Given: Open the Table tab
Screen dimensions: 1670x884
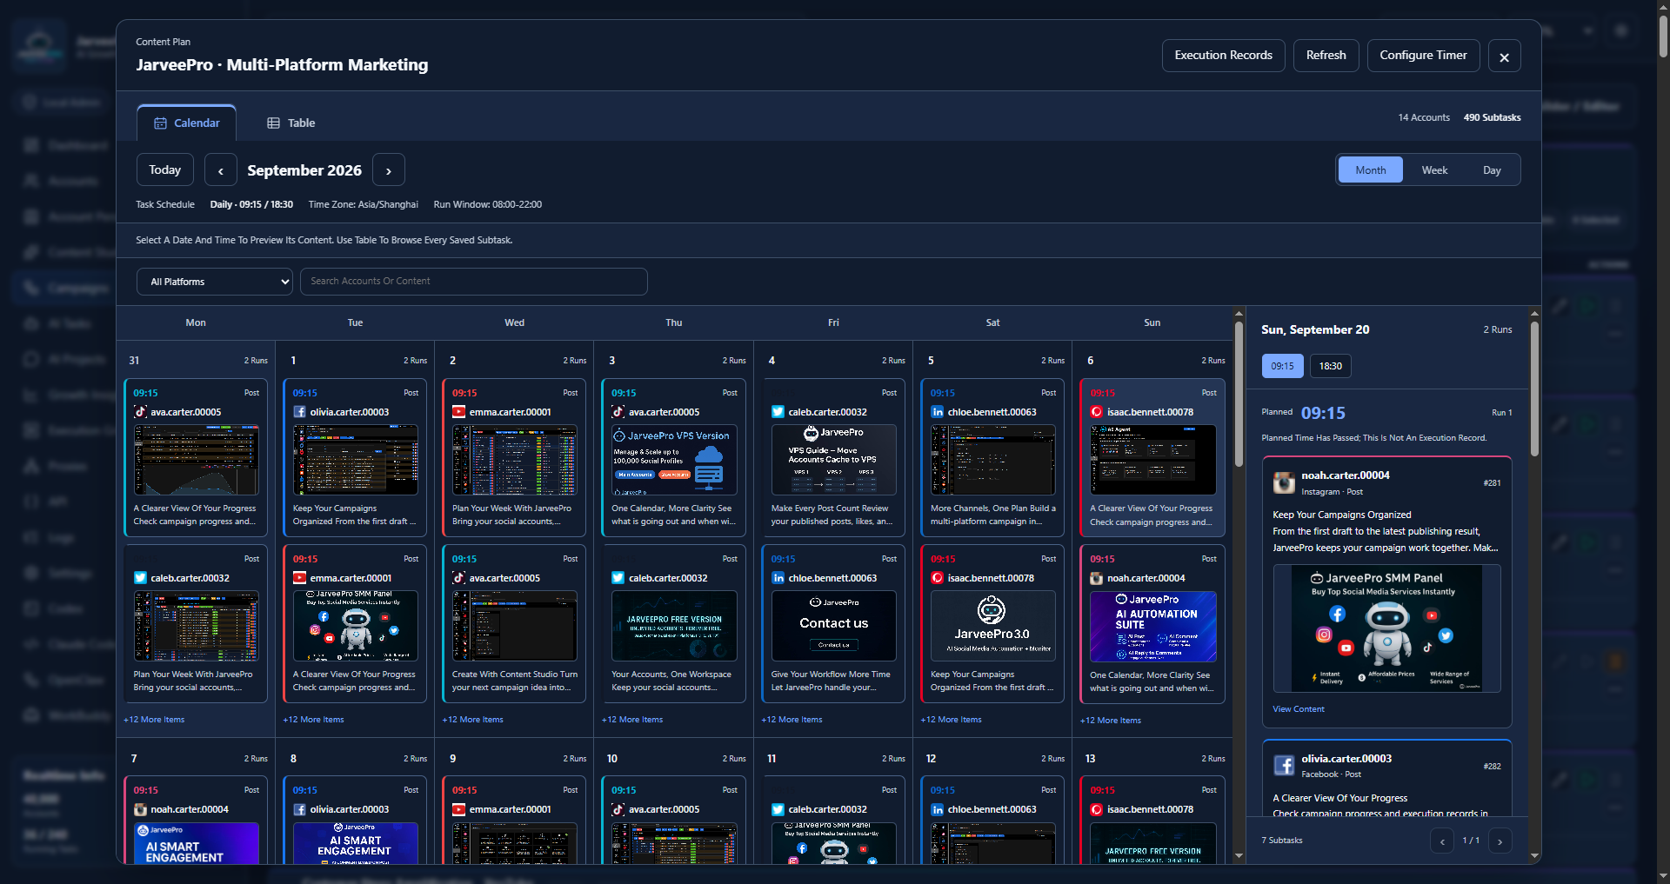Looking at the screenshot, I should pos(291,123).
